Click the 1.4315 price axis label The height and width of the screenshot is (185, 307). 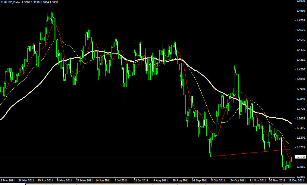click(x=301, y=60)
